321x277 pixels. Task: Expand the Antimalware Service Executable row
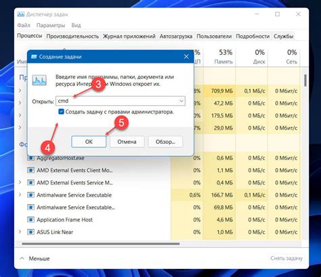[x=20, y=195]
